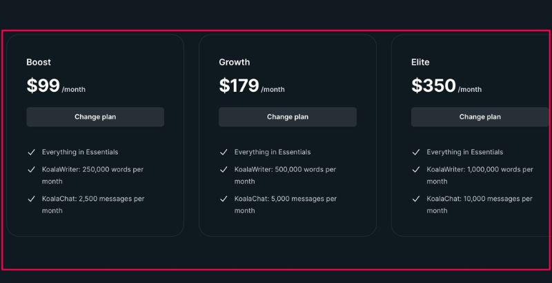The height and width of the screenshot is (283, 552).
Task: Click checkmark beside KoalaChat 10,000 messages
Action: [x=416, y=199]
